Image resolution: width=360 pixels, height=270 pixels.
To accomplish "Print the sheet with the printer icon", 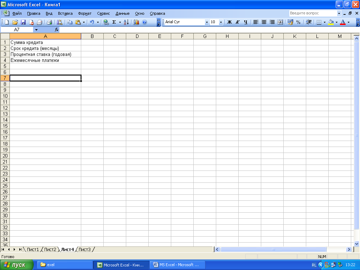I will (x=49, y=22).
